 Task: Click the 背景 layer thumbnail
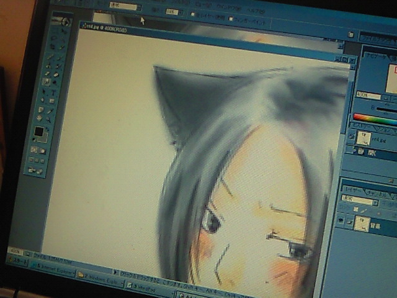pos(362,223)
